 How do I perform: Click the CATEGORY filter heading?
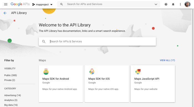[x=10, y=89]
